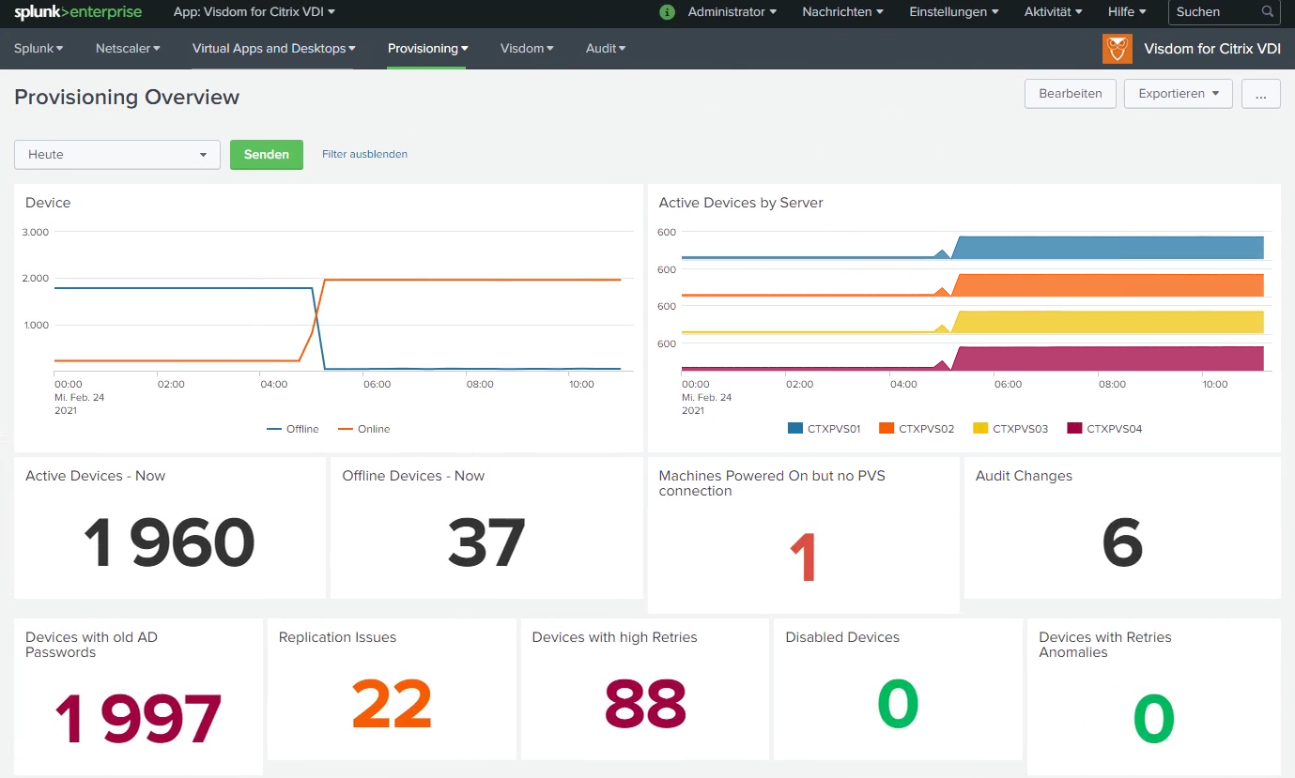Click the Disabled Devices value 0
Image resolution: width=1295 pixels, height=778 pixels.
[898, 704]
